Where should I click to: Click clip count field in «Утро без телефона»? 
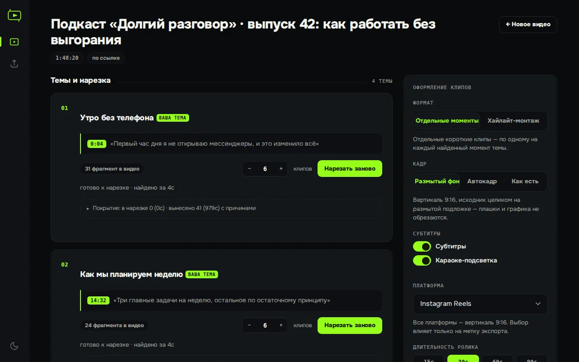(265, 169)
